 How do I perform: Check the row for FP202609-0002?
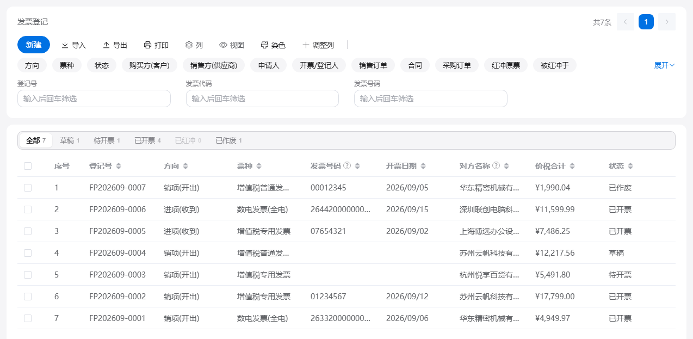(28, 297)
